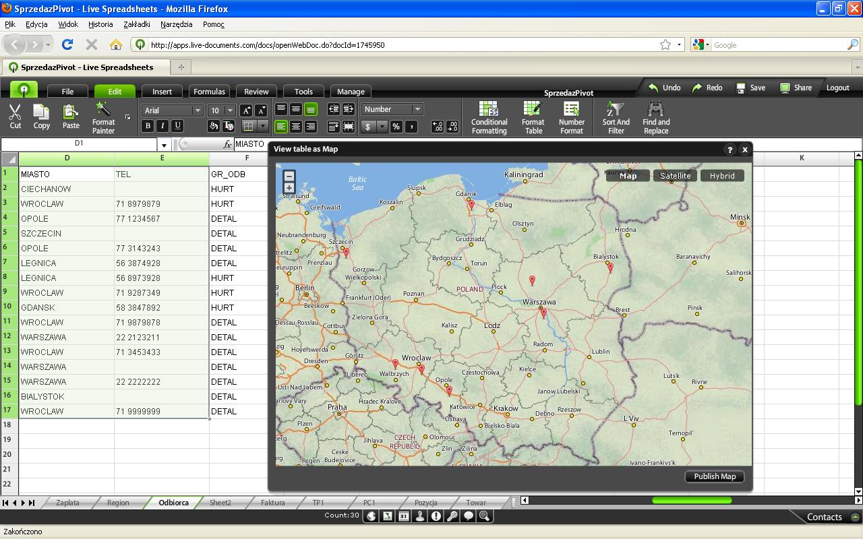Image resolution: width=863 pixels, height=539 pixels.
Task: Click the Save button
Action: [x=750, y=88]
